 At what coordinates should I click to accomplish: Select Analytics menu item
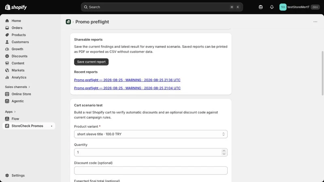pos(19,77)
